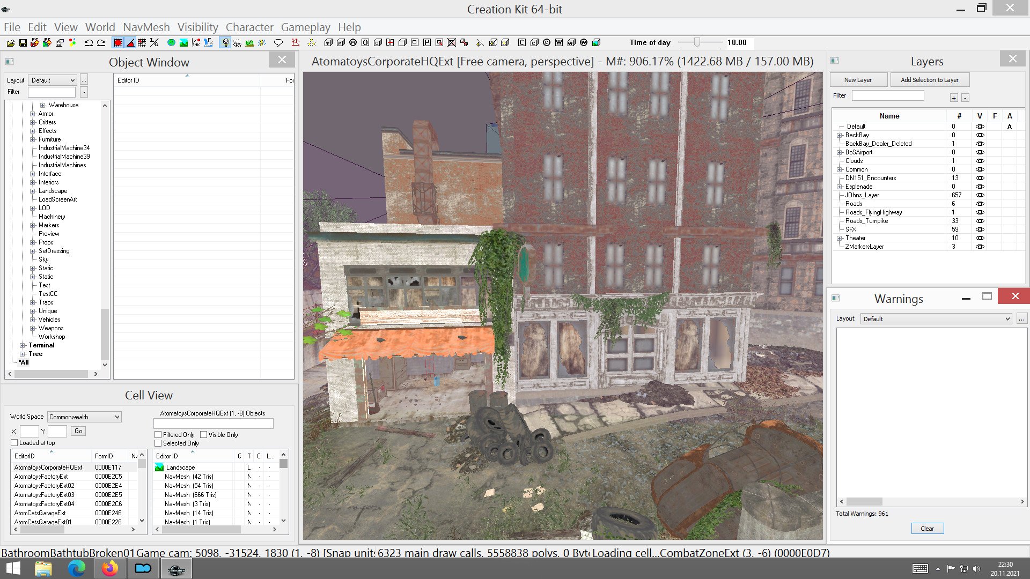Open the Object Window Layout dropdown
1030x579 pixels.
click(53, 80)
